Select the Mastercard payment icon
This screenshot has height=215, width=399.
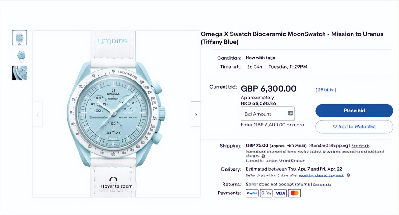(x=294, y=193)
